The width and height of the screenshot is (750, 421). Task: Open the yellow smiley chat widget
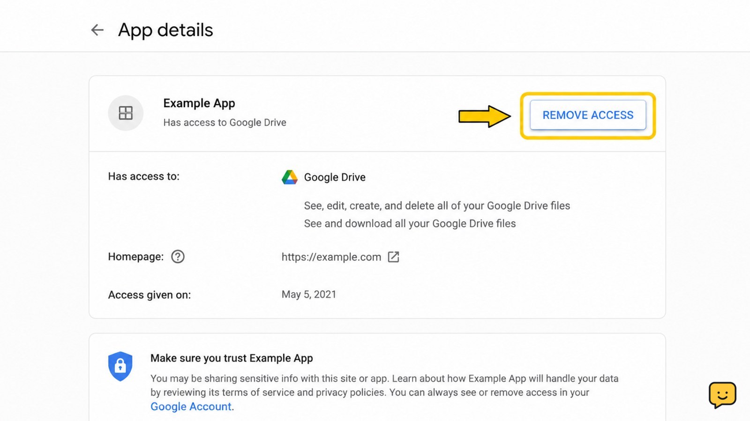pos(722,395)
